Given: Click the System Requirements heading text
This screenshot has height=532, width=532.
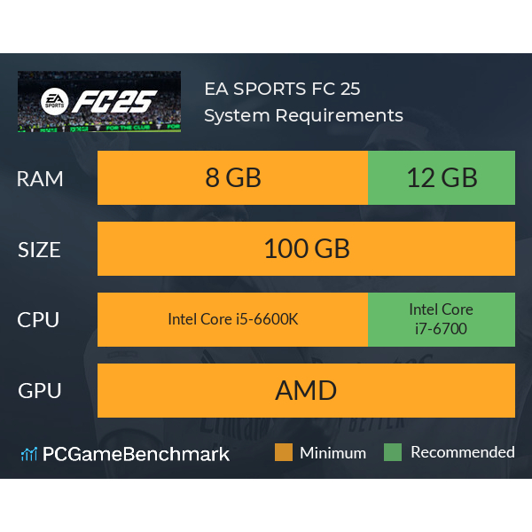Looking at the screenshot, I should click(303, 115).
